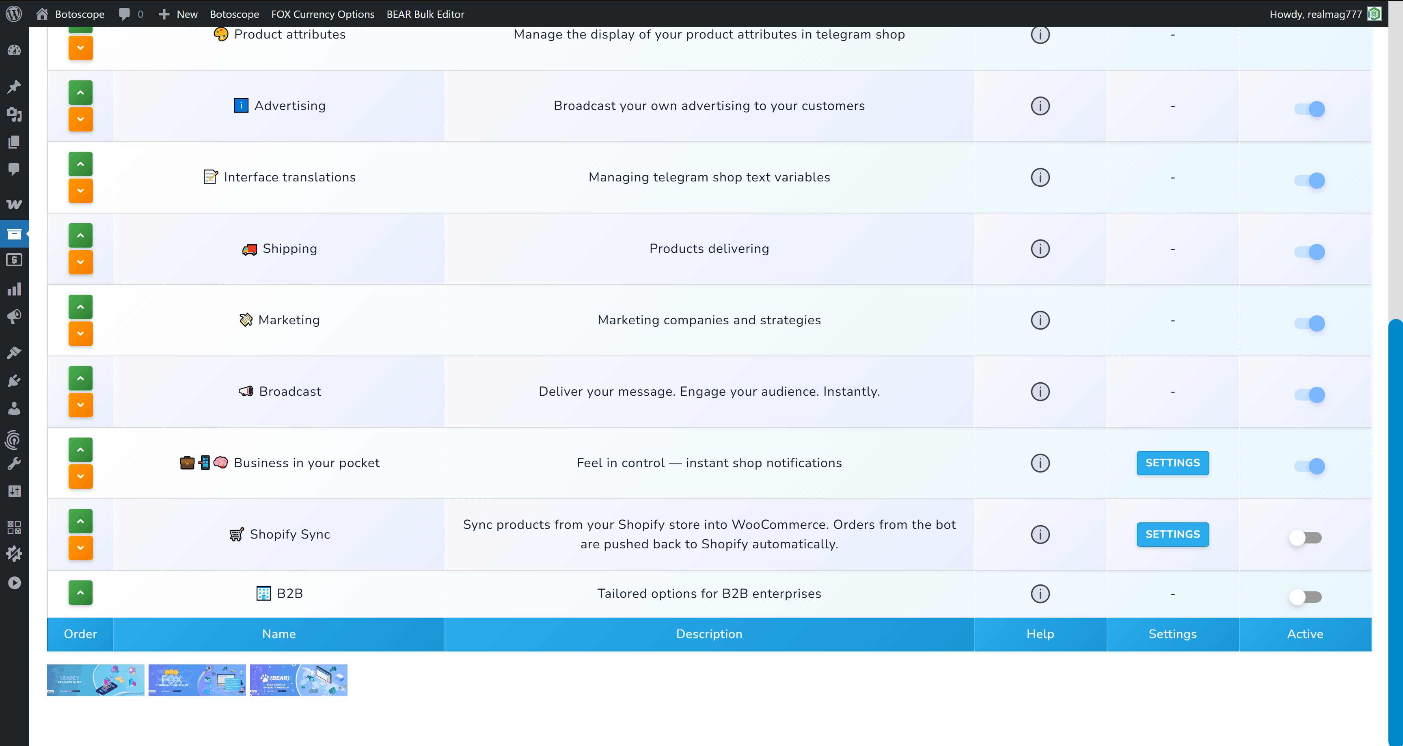Enable the Shopify Sync toggle

[1306, 537]
